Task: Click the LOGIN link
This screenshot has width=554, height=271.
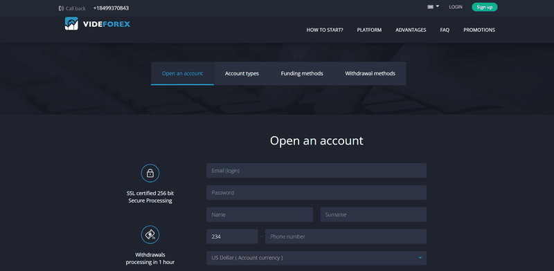Action: (456, 7)
